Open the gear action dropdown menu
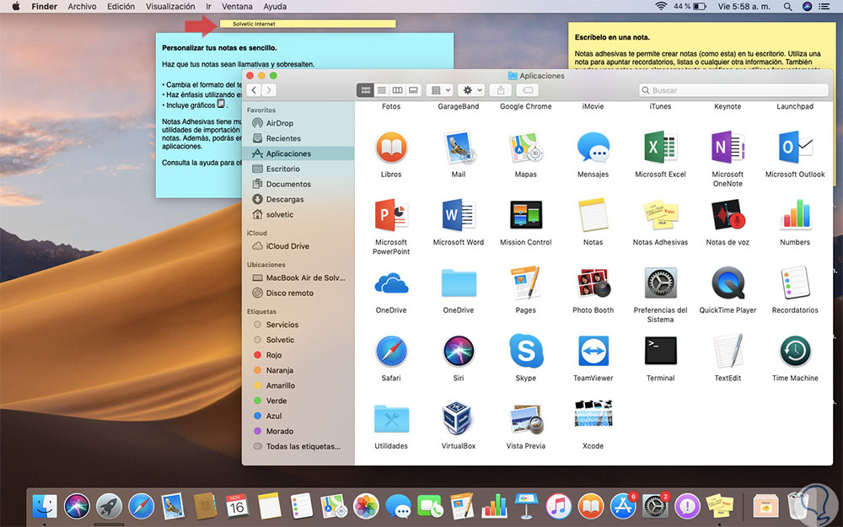The width and height of the screenshot is (843, 527). pyautogui.click(x=472, y=90)
